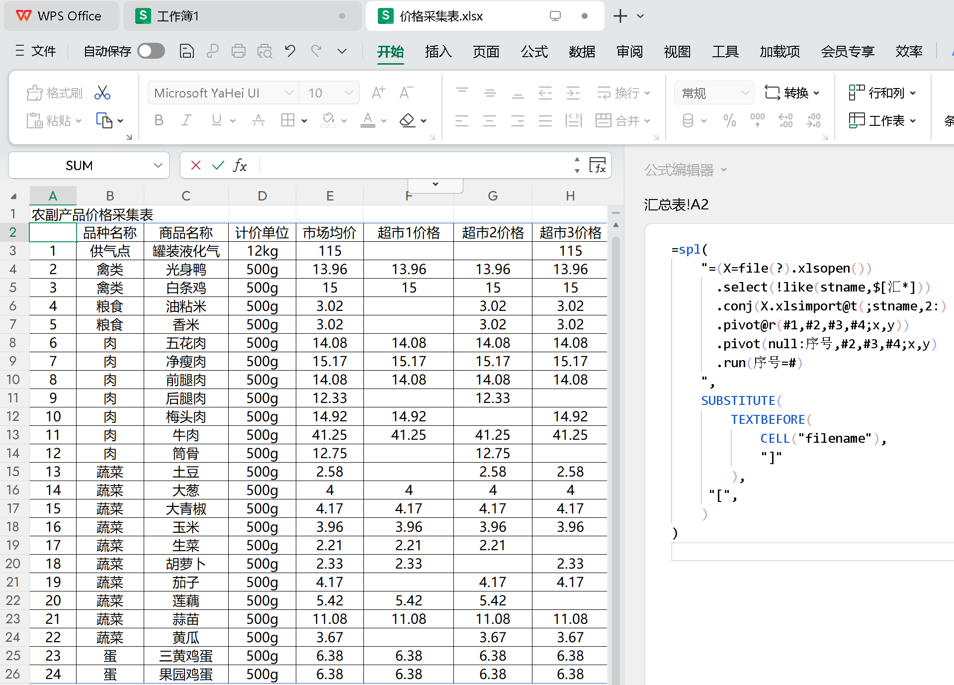
Task: Click the Save icon in toolbar
Action: (186, 51)
